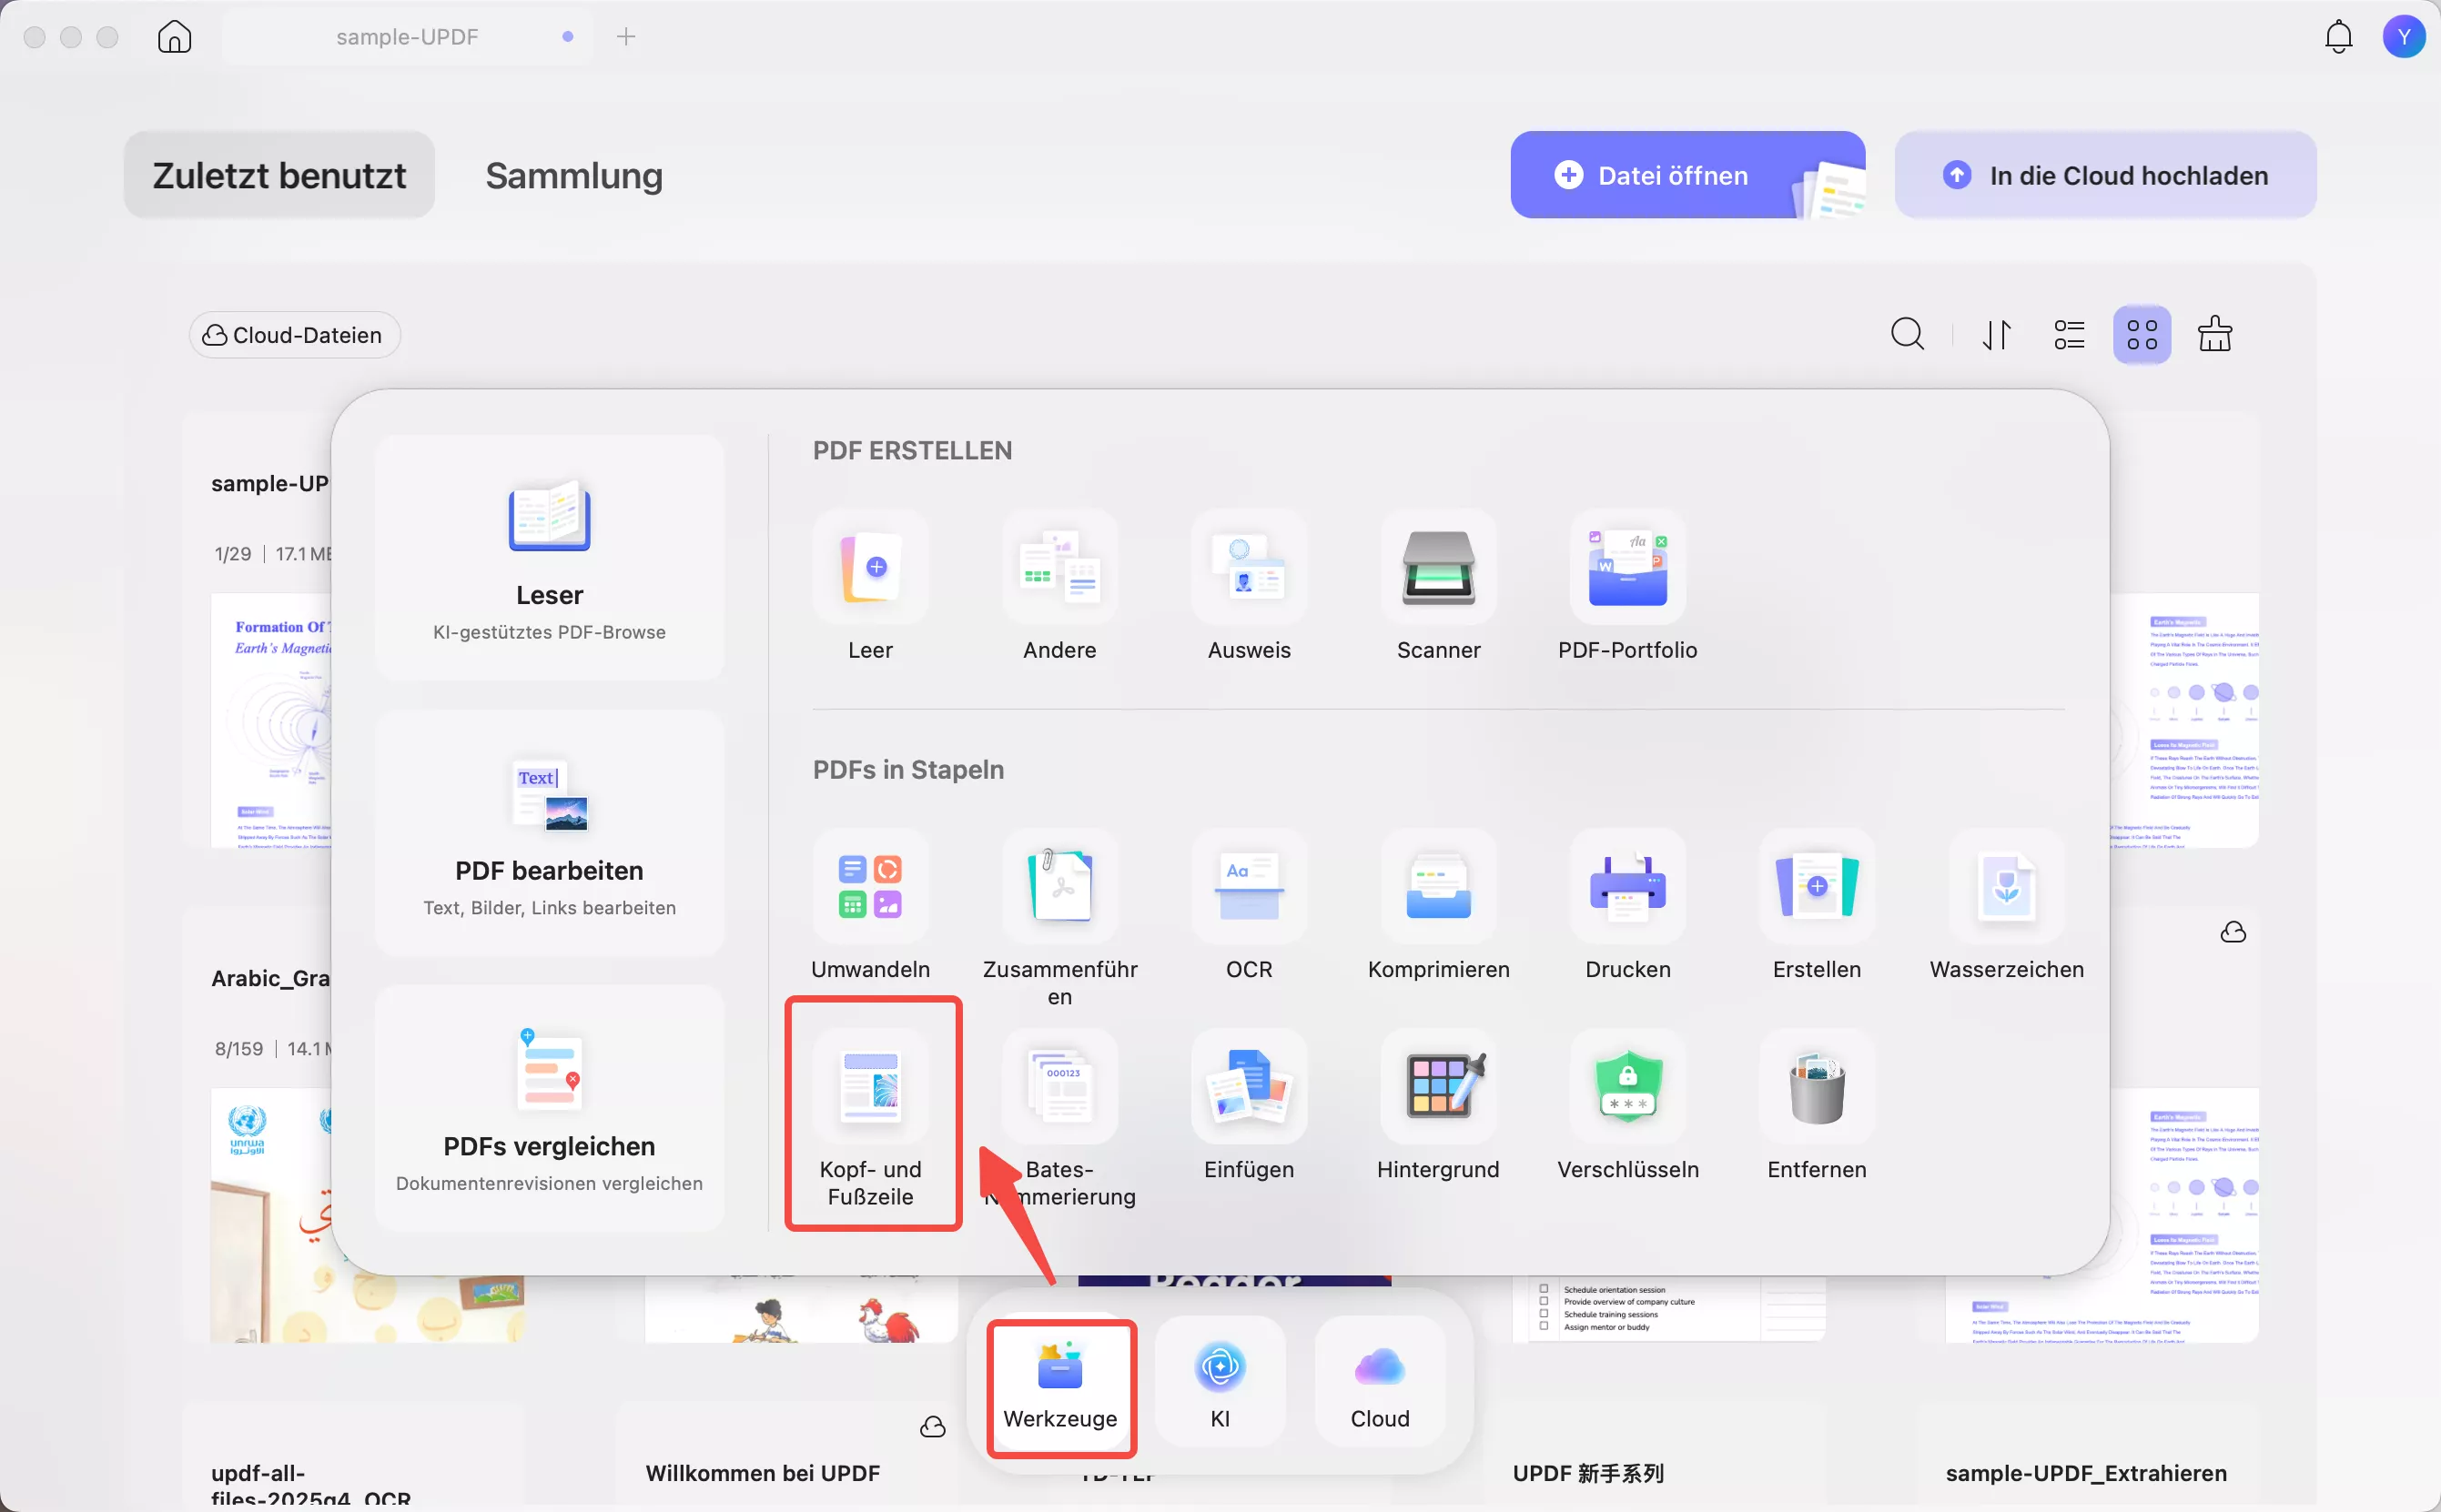Open the user account avatar menu
The image size is (2441, 1512).
click(2403, 37)
